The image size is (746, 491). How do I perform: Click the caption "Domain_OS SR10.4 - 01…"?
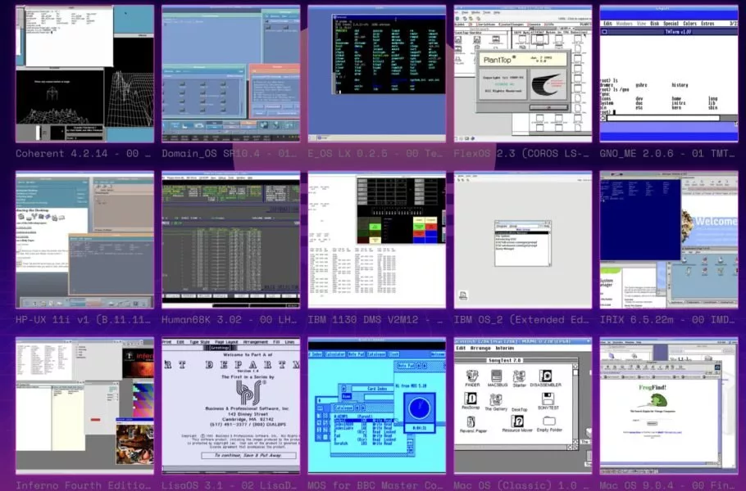click(x=230, y=153)
